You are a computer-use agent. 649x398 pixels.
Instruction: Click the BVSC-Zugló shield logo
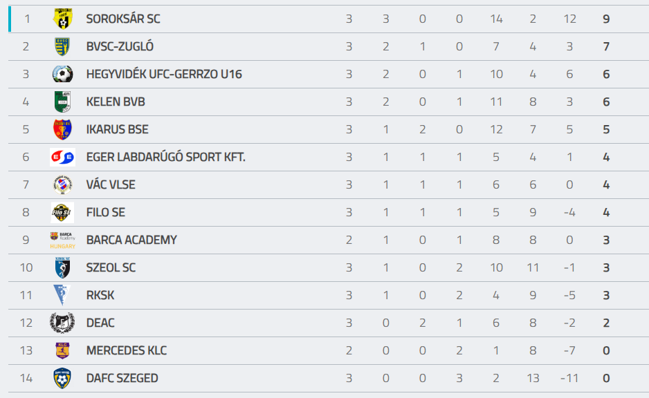(x=62, y=46)
